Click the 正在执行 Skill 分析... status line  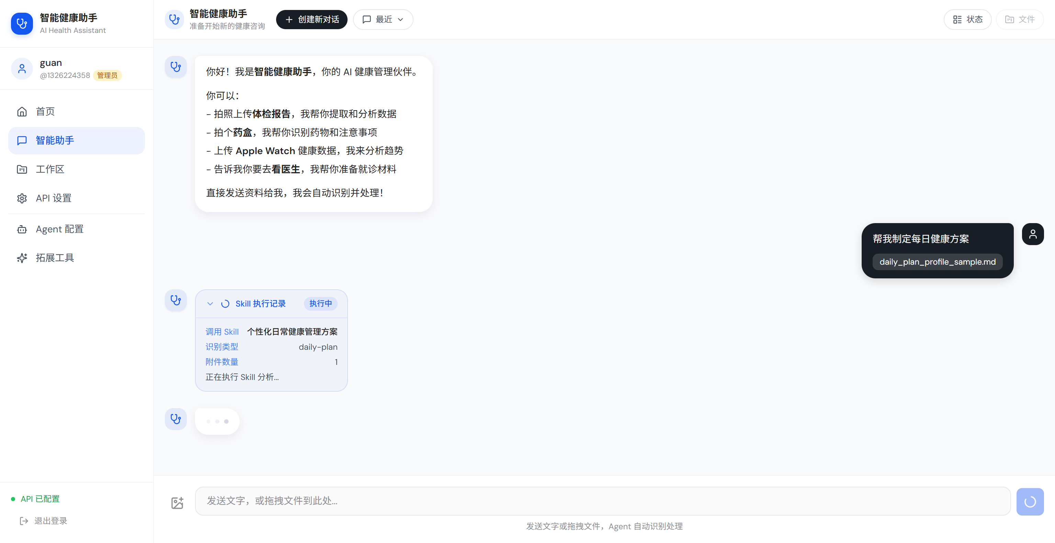point(242,377)
